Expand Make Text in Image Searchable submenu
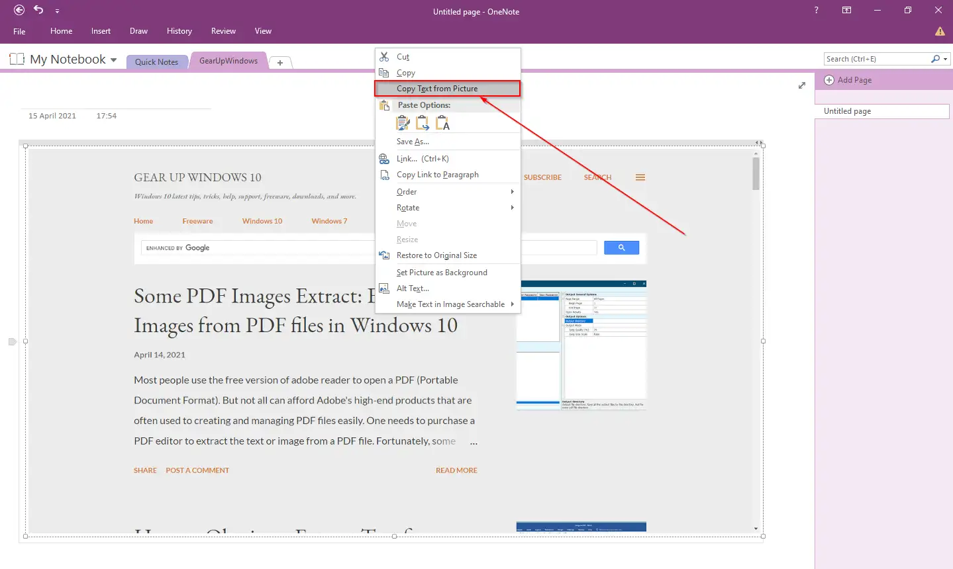 448,304
